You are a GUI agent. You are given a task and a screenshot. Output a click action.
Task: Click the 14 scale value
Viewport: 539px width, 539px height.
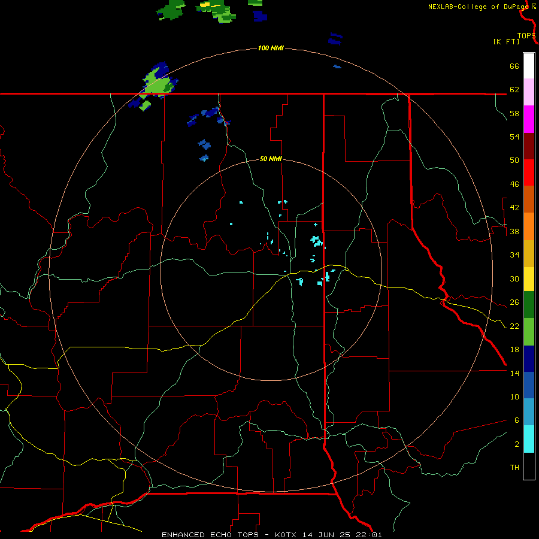click(514, 373)
